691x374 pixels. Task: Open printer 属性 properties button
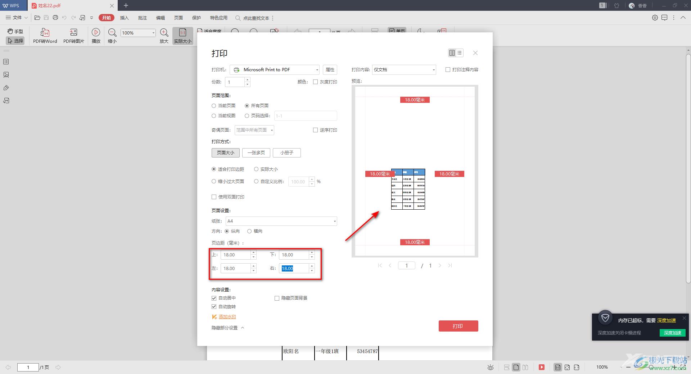(x=330, y=70)
